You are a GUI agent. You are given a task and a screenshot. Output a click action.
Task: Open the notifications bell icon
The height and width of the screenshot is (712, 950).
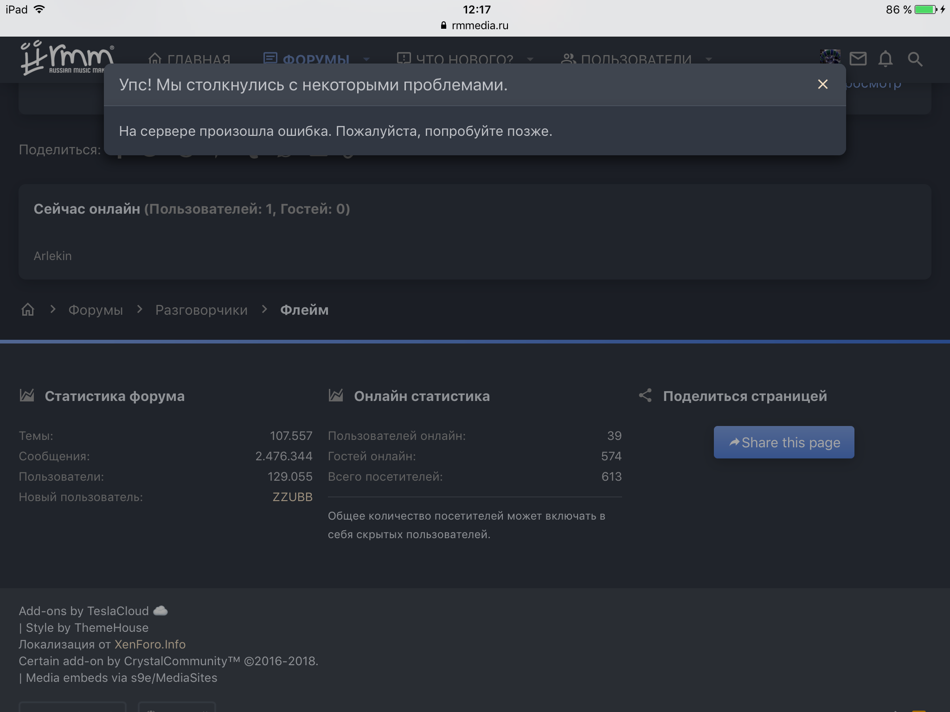(886, 59)
